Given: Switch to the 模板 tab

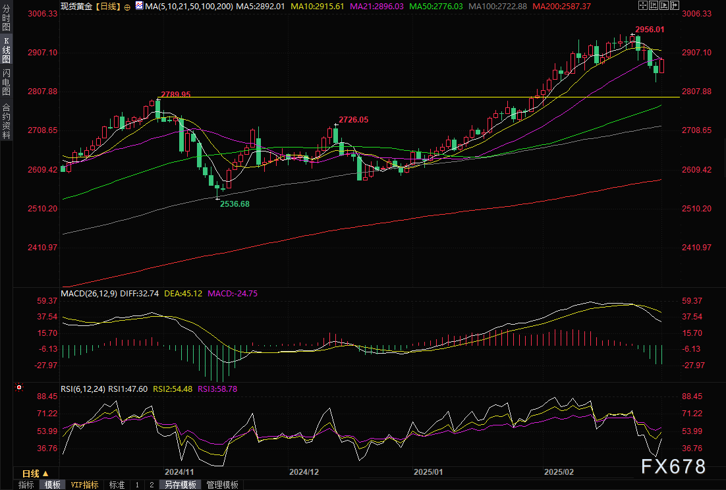Looking at the screenshot, I should pyautogui.click(x=53, y=485).
